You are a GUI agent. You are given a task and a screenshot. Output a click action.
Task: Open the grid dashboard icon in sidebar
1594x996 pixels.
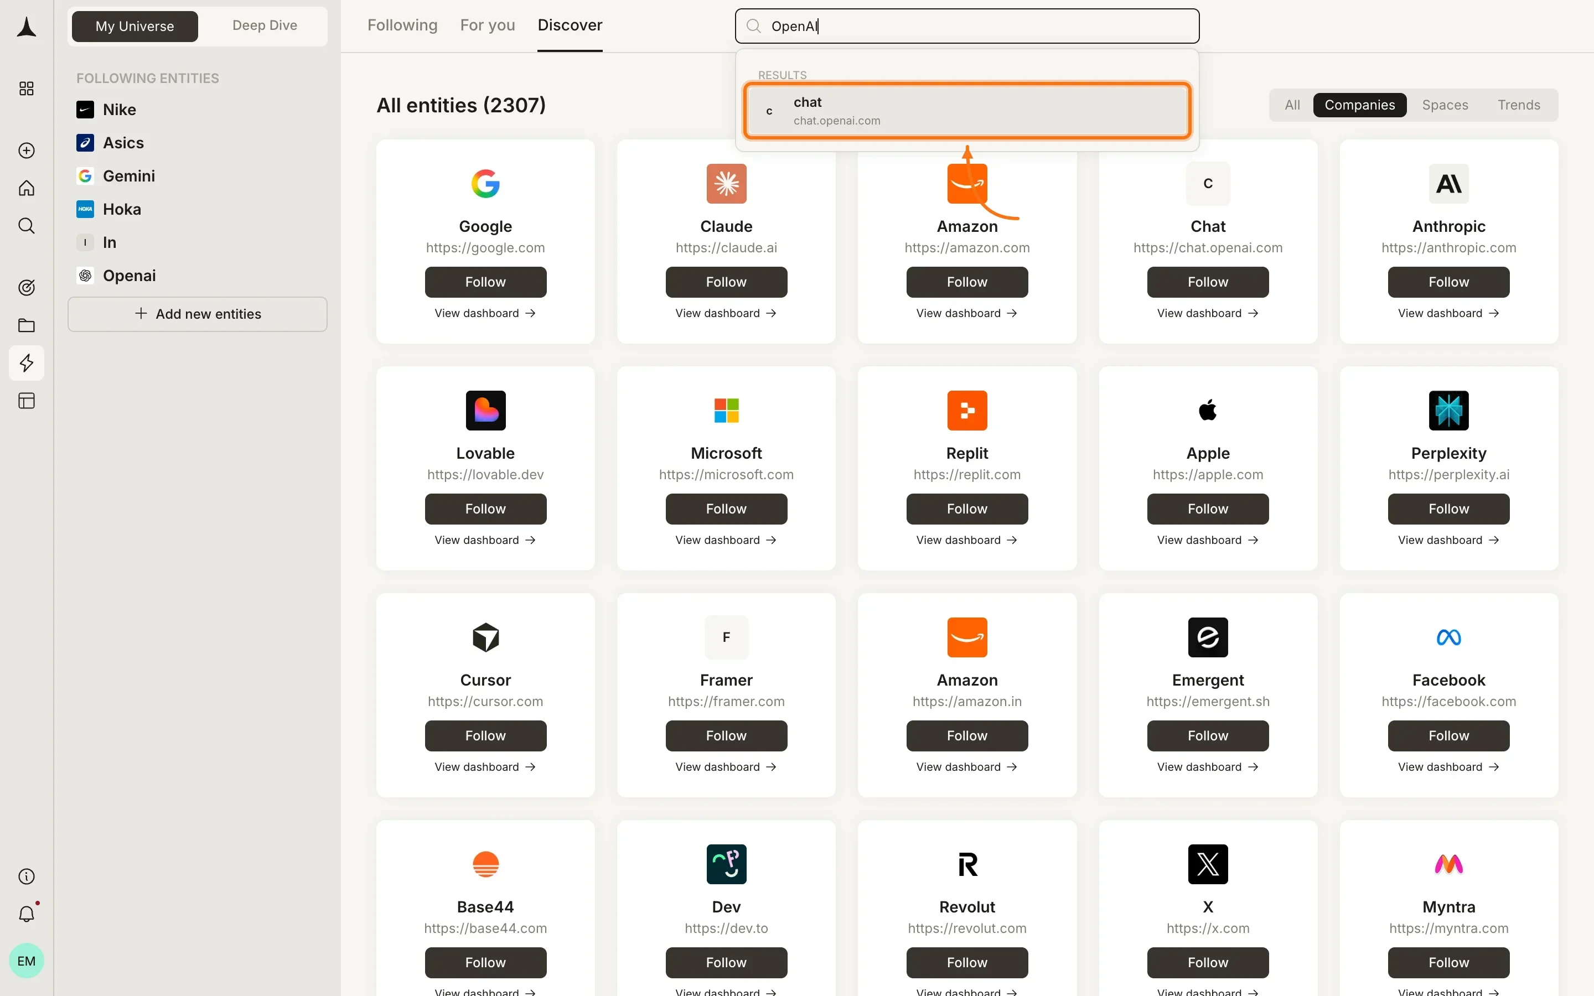point(27,89)
